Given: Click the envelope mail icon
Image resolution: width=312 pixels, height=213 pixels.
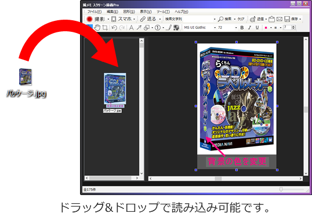Looking at the screenshot, I should tap(280, 19).
